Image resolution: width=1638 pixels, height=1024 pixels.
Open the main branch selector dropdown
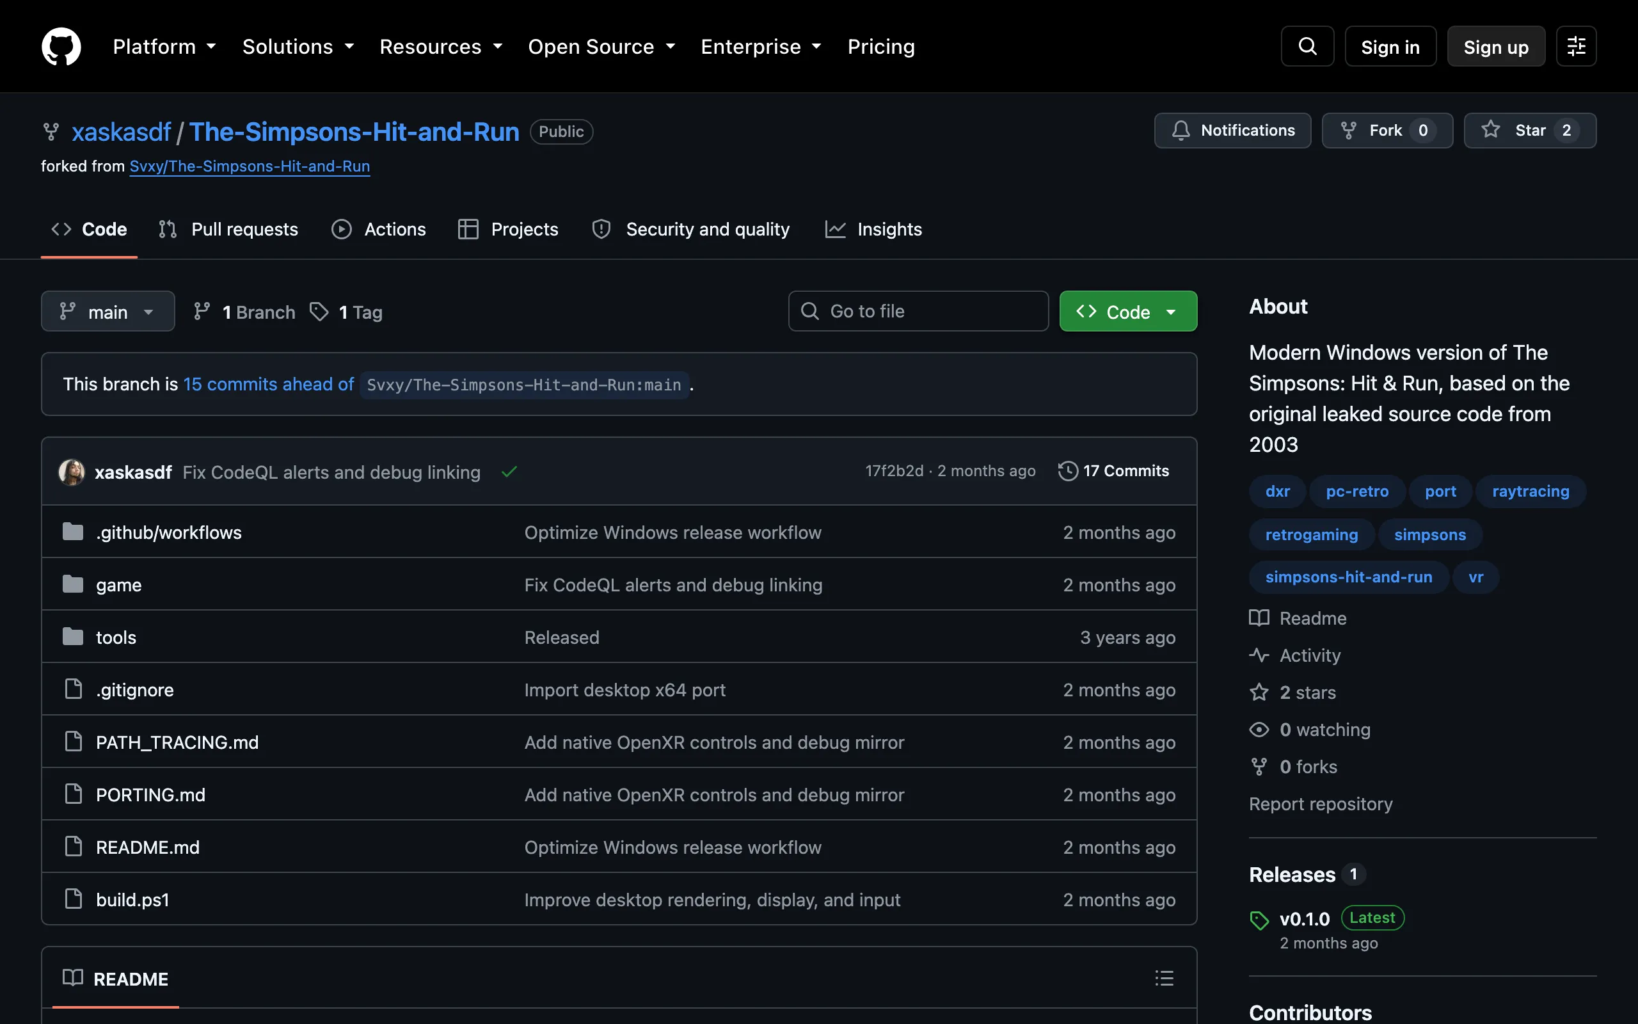pos(107,312)
